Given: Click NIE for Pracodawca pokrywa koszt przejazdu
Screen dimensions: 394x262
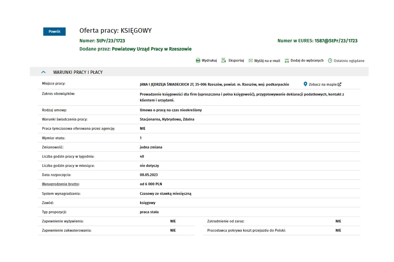Looking at the screenshot, I should pyautogui.click(x=338, y=230).
